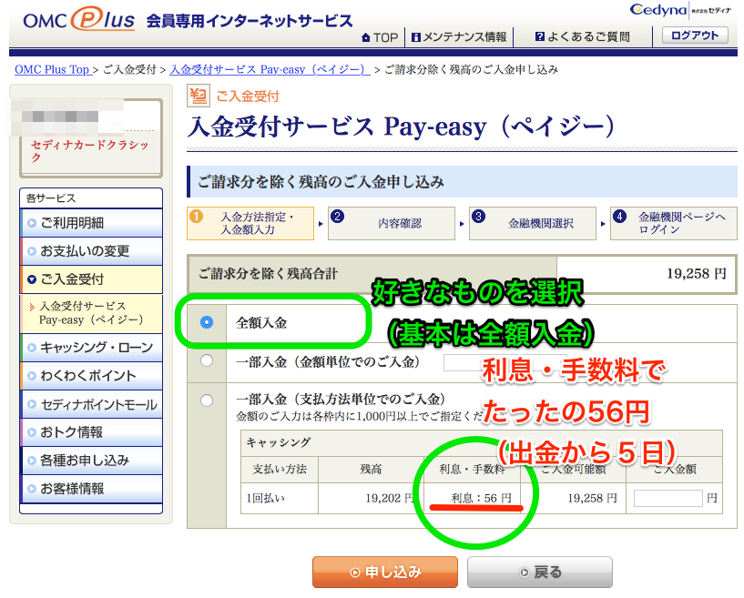
Task: Click the 1回払い ご入金額 input field
Action: click(x=668, y=499)
